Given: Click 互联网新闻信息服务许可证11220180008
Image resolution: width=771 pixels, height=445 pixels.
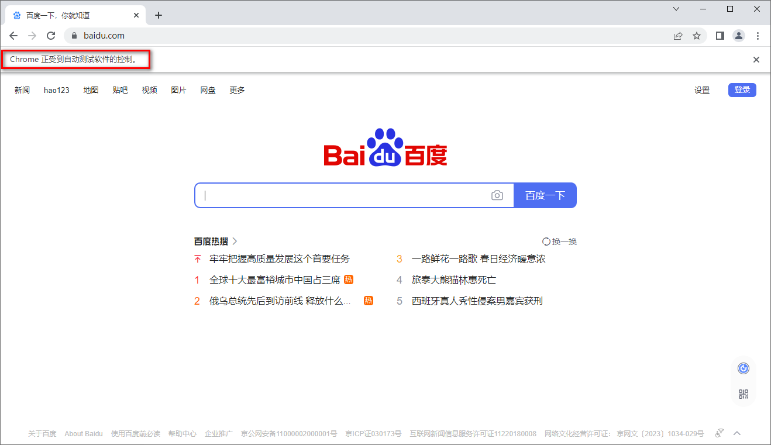Looking at the screenshot, I should pos(473,434).
